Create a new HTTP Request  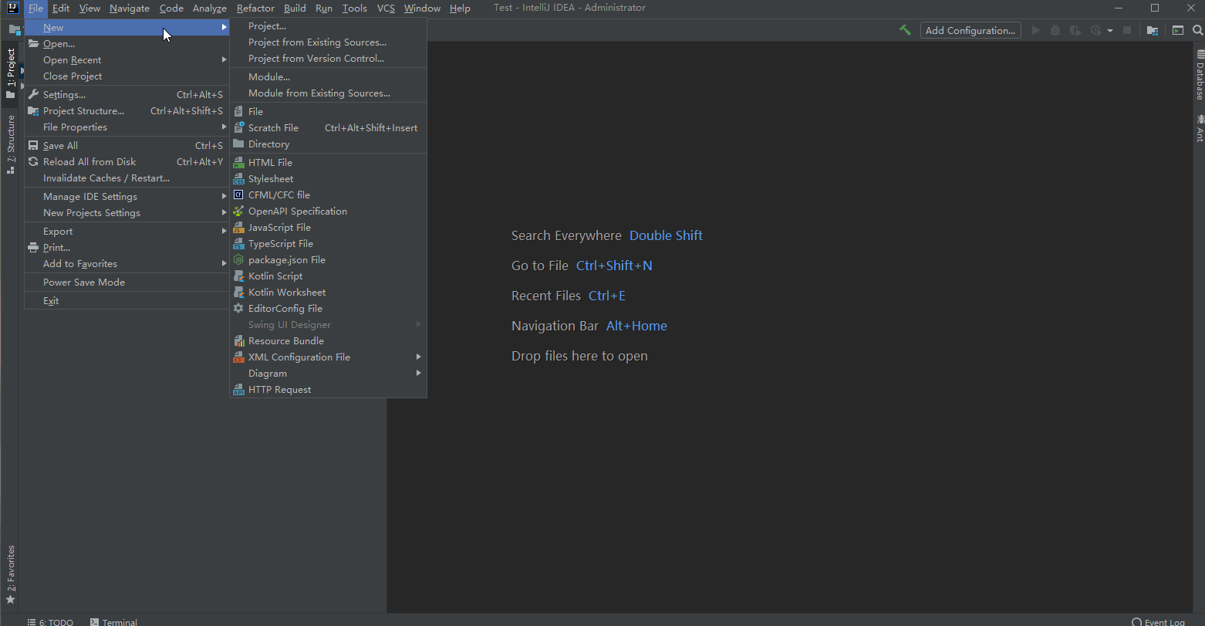click(329, 390)
